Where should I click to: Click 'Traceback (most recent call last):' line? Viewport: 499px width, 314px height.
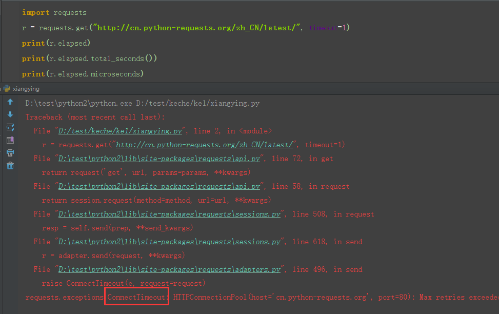click(x=95, y=117)
